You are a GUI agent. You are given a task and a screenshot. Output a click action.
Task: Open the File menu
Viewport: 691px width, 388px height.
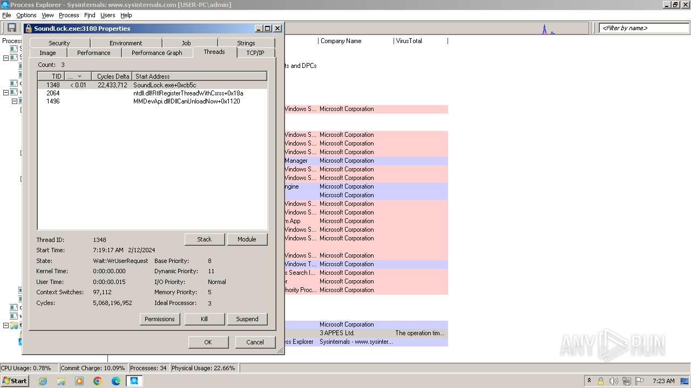[6, 15]
